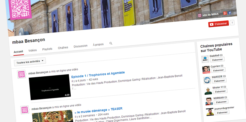The image size is (246, 122).
Task: Open Cyprien channel avatar
Action: (x=206, y=70)
